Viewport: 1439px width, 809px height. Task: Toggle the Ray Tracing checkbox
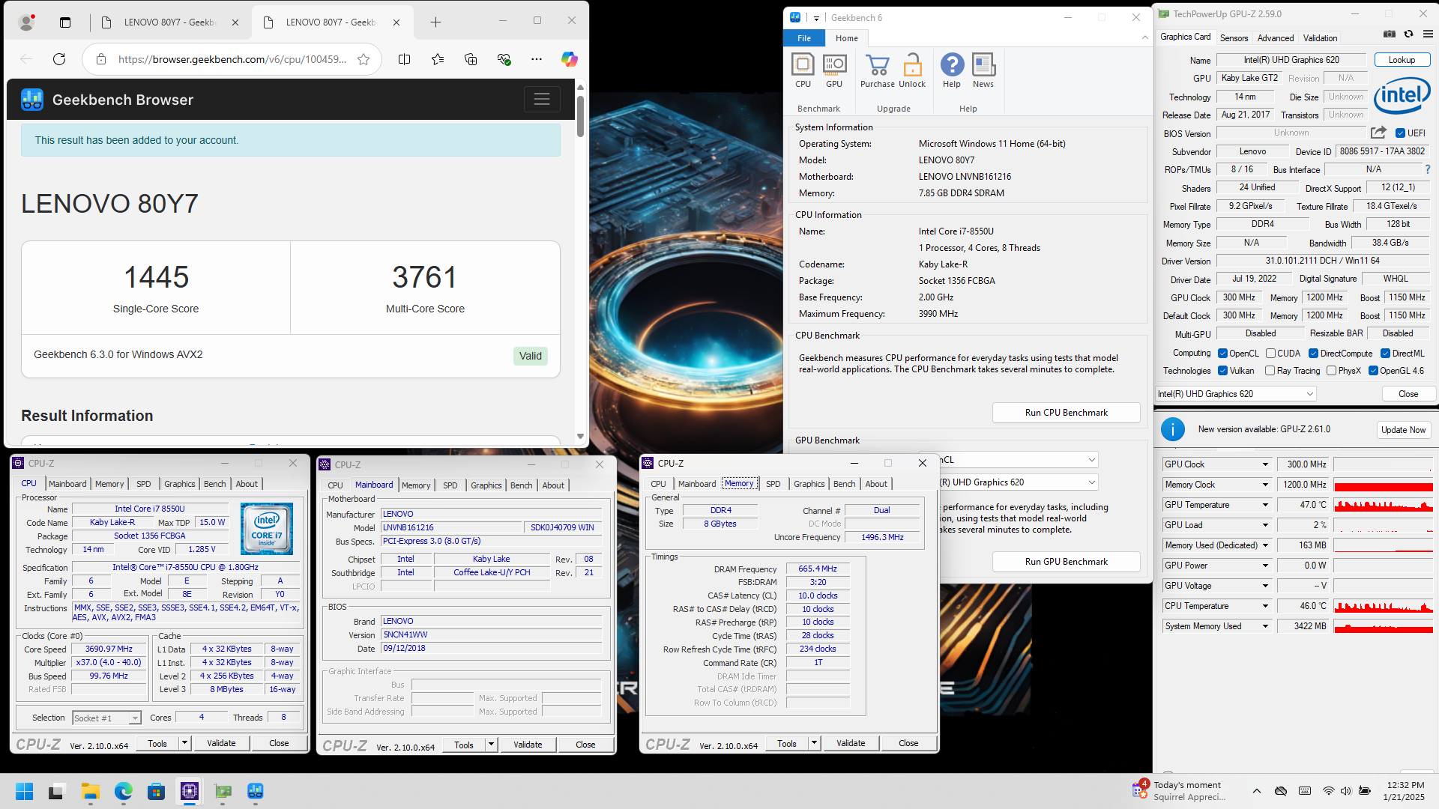[1270, 371]
